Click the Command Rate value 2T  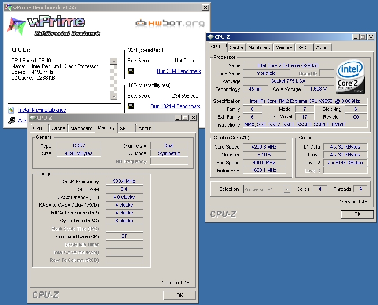[x=124, y=236]
